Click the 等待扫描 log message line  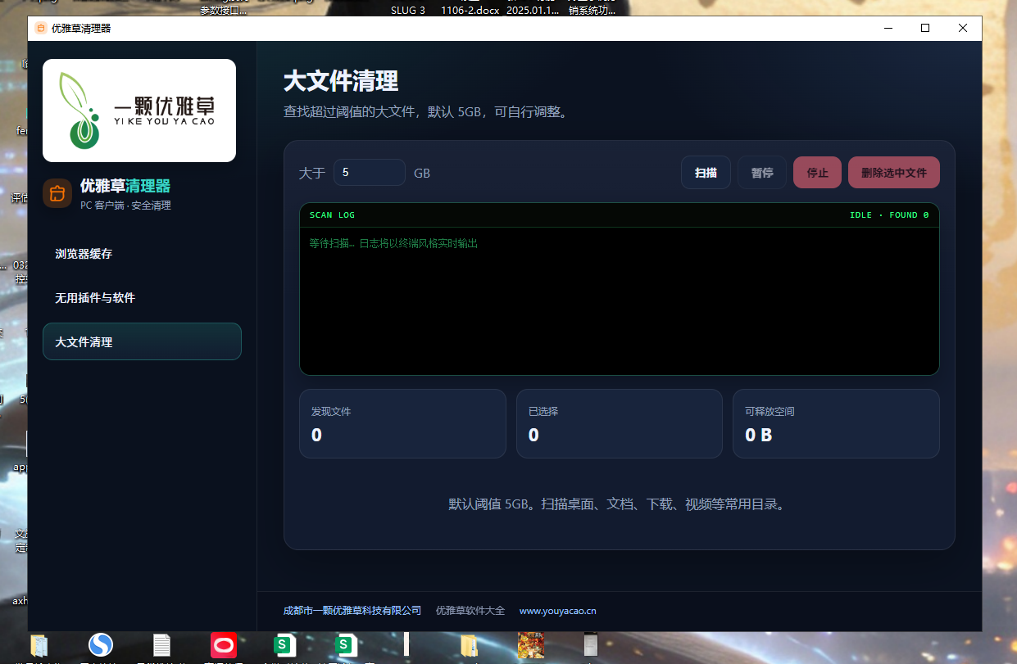(x=393, y=243)
